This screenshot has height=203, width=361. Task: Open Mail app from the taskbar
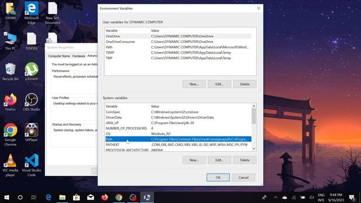pyautogui.click(x=90, y=197)
